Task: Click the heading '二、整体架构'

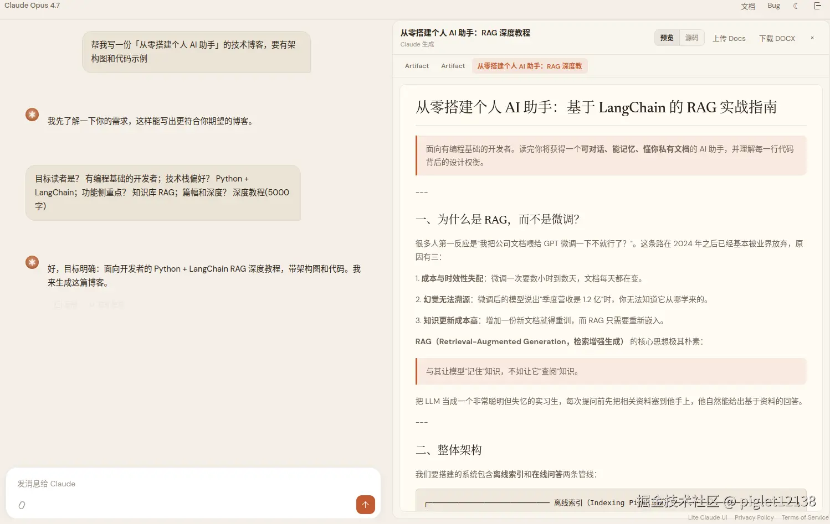Action: [449, 450]
